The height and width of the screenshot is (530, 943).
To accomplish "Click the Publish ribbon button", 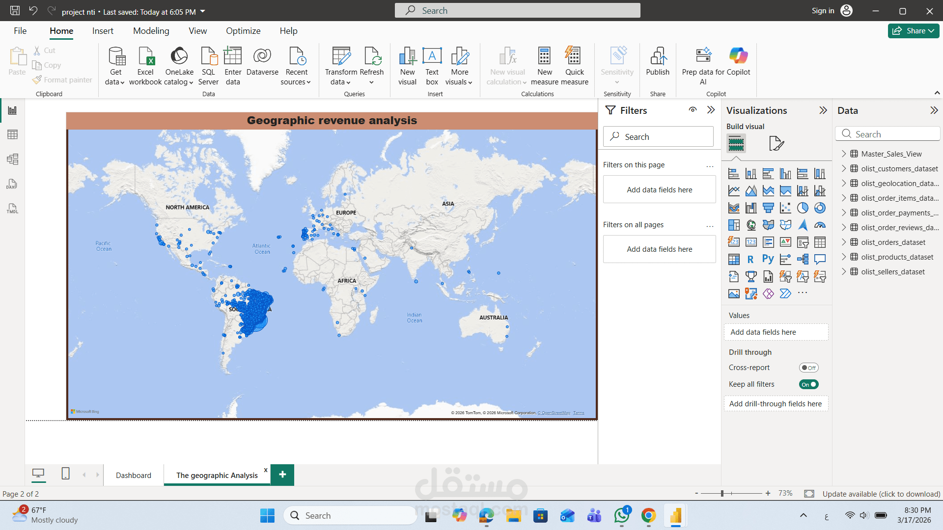I will [658, 61].
